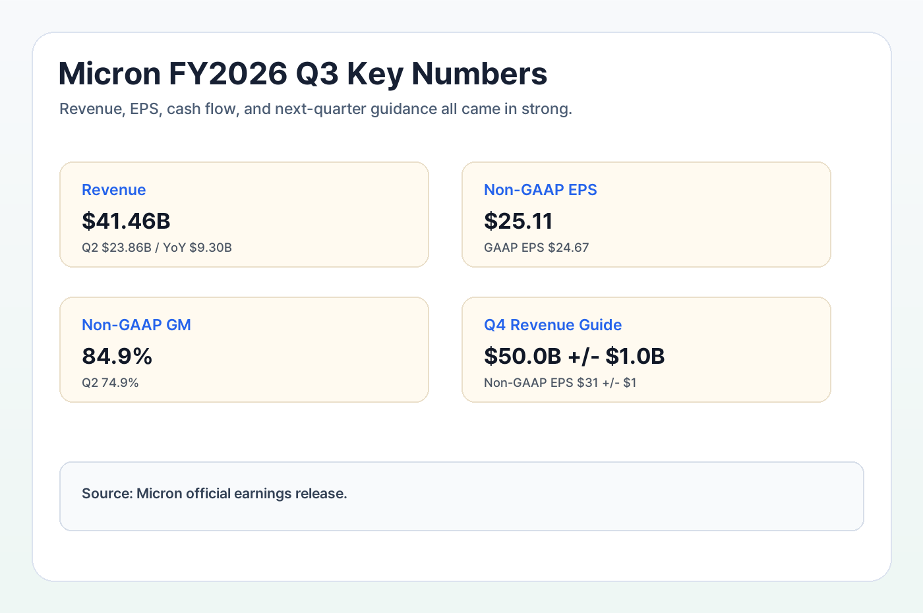
Task: Click the Q4 Revenue Guide label
Action: click(x=552, y=325)
